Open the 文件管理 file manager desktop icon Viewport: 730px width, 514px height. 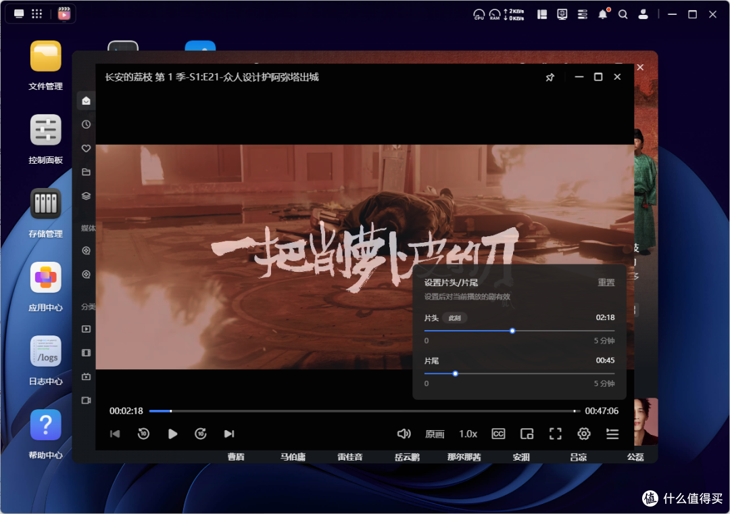(46, 56)
